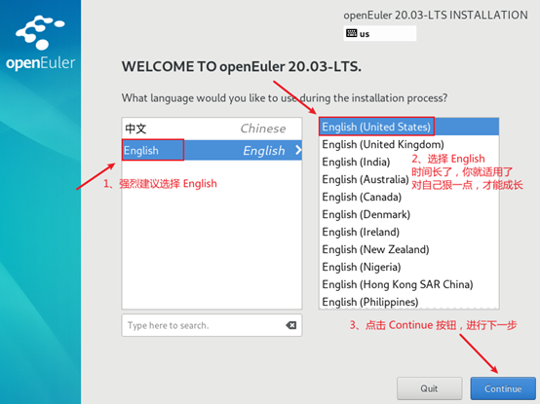Expand the English row chevron arrow
540x404 pixels.
coord(298,150)
